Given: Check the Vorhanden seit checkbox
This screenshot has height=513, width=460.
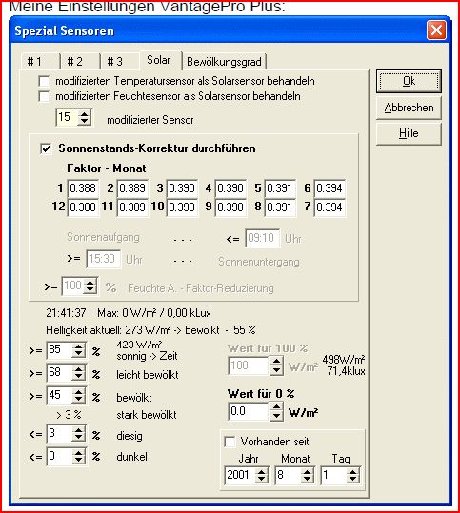Looking at the screenshot, I should [230, 442].
